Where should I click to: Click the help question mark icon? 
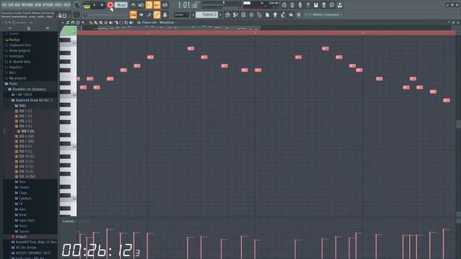click(308, 5)
